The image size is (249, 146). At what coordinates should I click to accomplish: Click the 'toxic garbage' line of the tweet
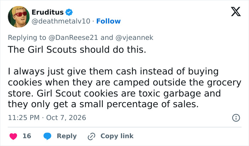click(114, 93)
